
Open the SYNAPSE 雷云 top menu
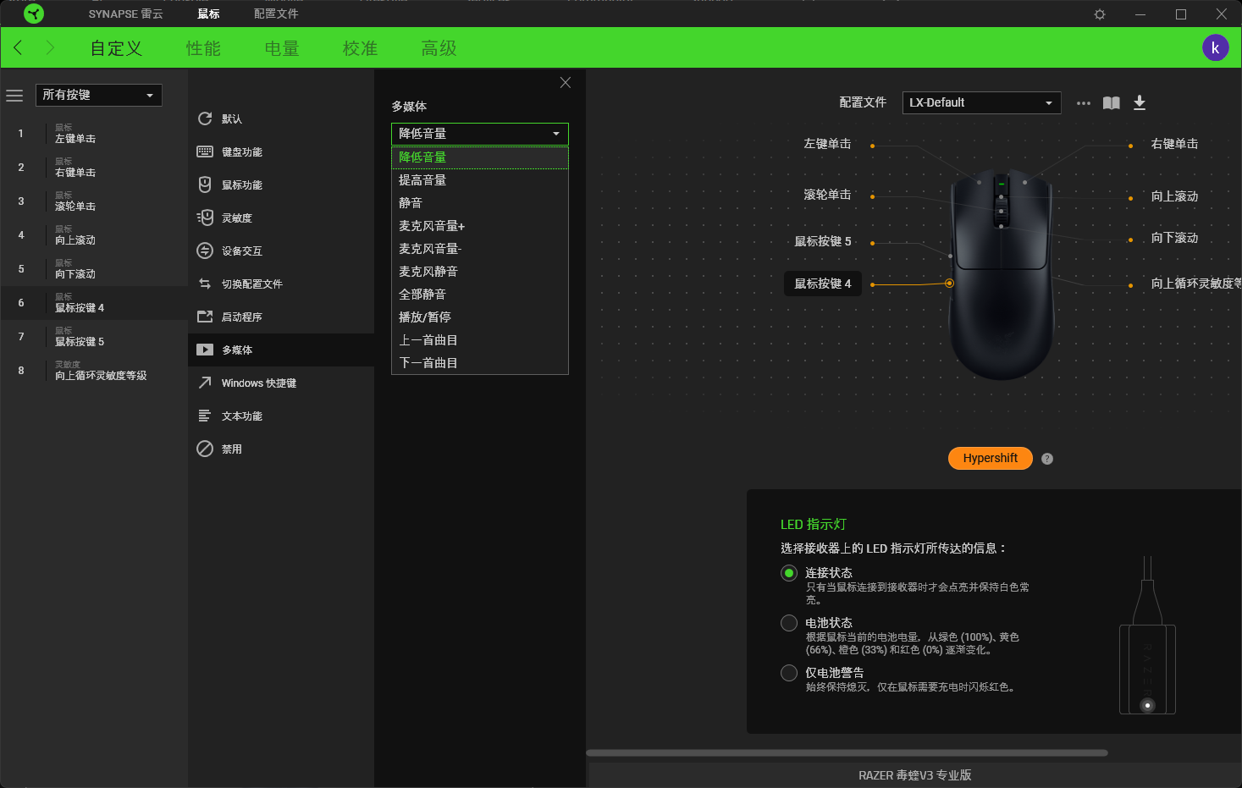pos(125,14)
